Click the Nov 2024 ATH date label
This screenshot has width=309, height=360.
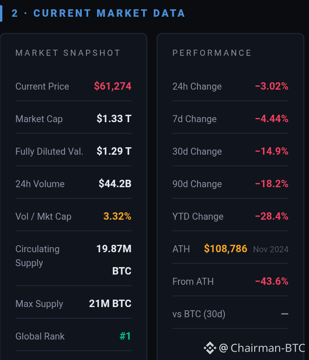(271, 249)
